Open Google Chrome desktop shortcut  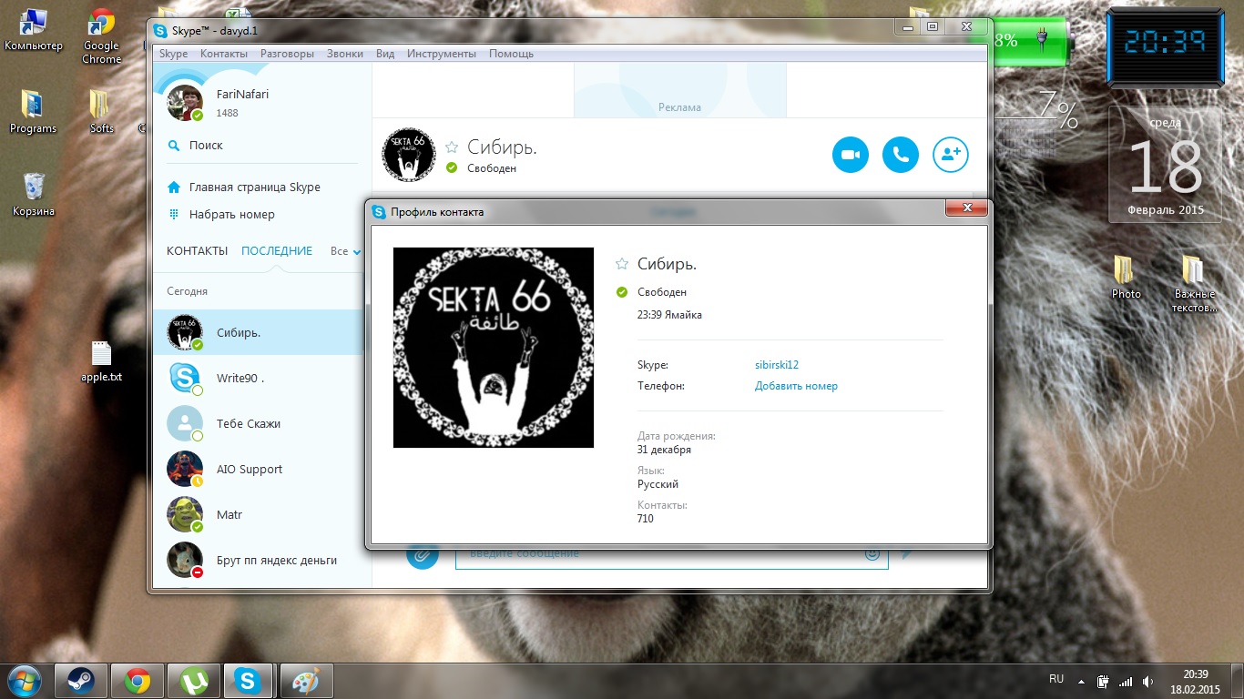[101, 36]
